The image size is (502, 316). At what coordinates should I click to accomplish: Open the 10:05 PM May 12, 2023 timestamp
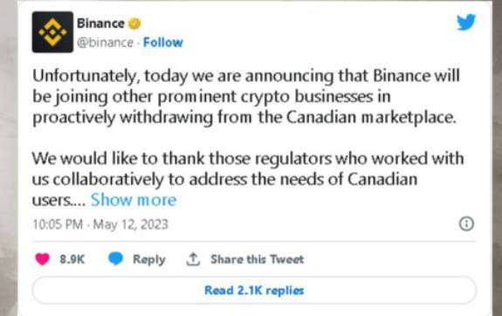tap(100, 224)
